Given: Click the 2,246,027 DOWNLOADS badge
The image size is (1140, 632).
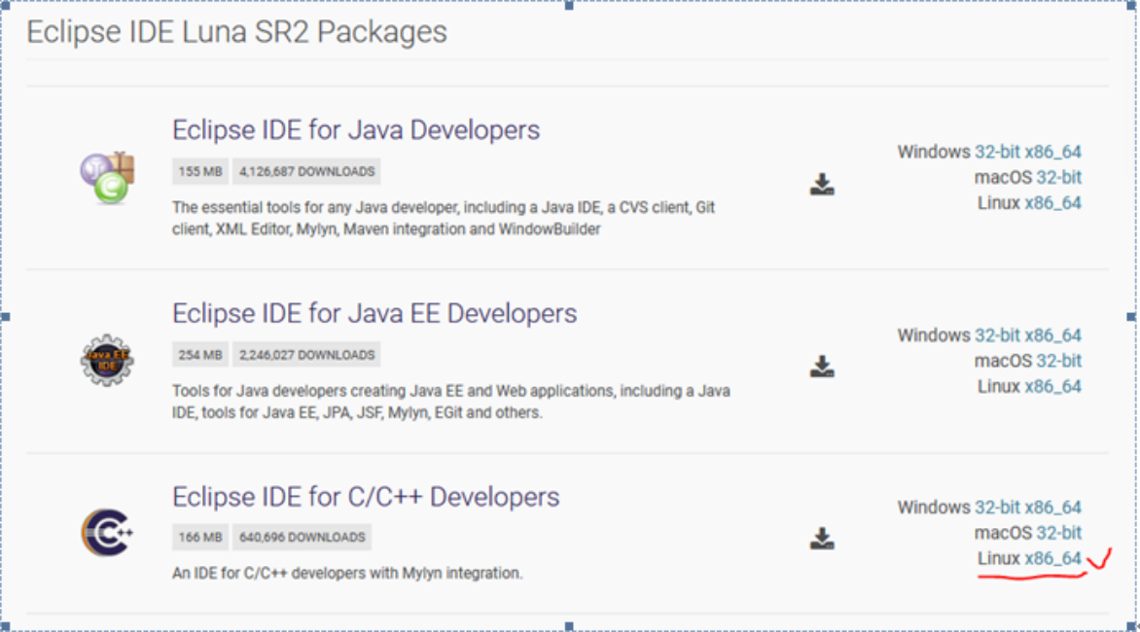Looking at the screenshot, I should tap(306, 355).
